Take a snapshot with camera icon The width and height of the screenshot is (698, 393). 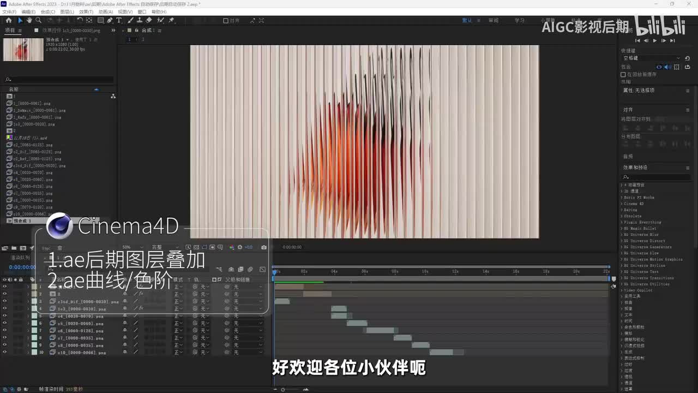264,247
